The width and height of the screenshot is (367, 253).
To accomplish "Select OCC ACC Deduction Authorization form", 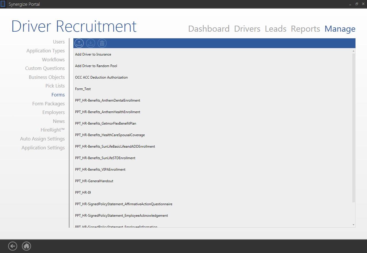I will click(x=101, y=77).
